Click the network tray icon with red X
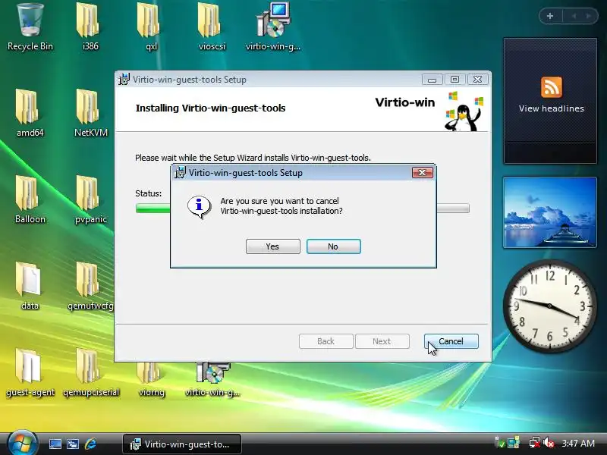Image resolution: width=607 pixels, height=455 pixels. point(535,443)
